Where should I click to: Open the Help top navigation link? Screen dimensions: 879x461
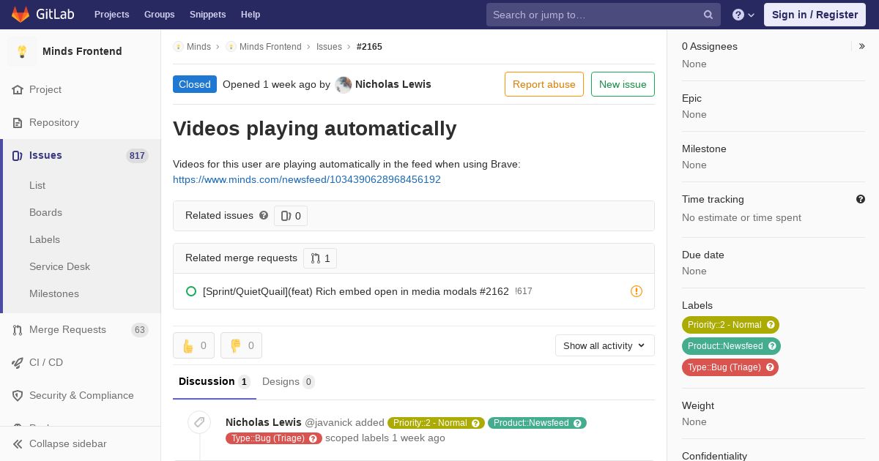pos(251,15)
